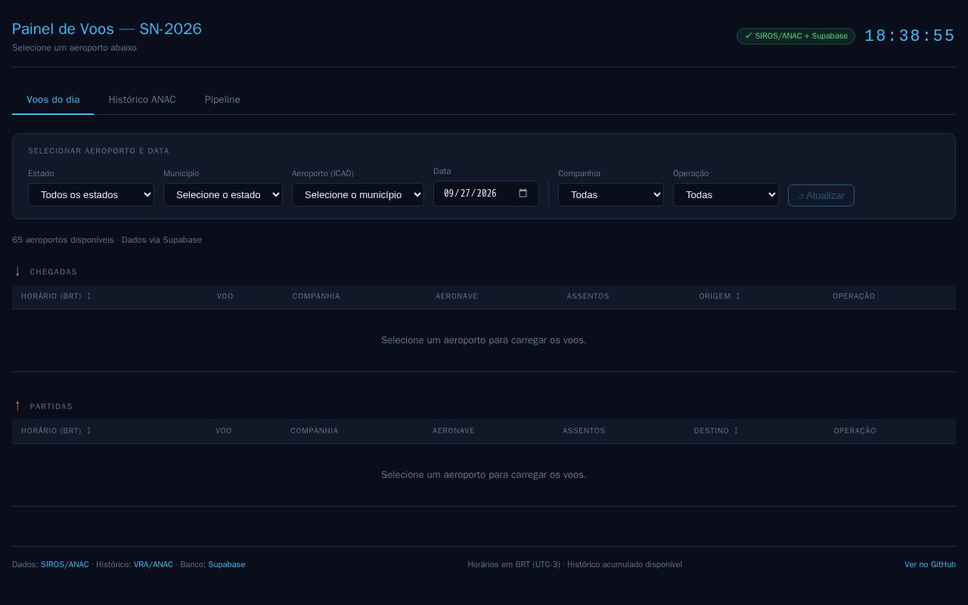968x605 pixels.
Task: Click the orange Partidas up-arrow icon
Action: (x=17, y=405)
